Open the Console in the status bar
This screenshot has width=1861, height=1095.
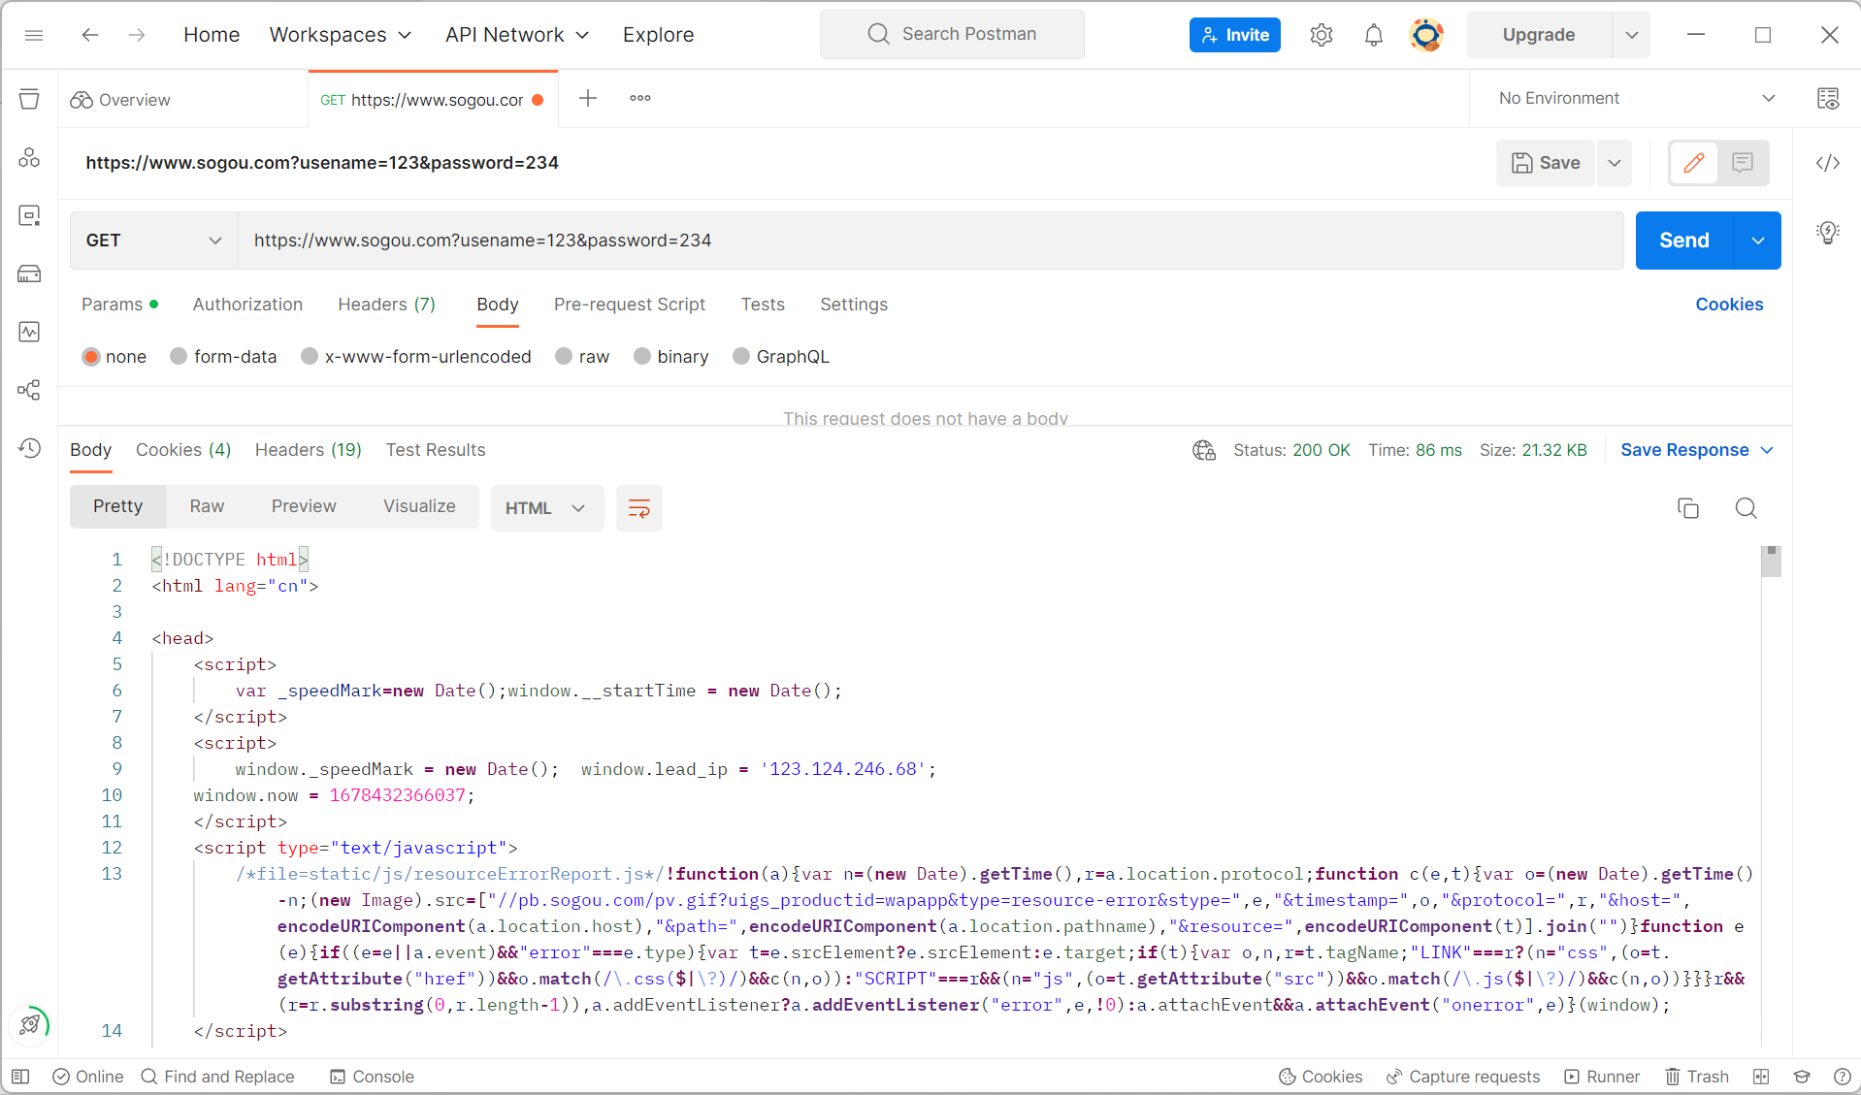[372, 1077]
